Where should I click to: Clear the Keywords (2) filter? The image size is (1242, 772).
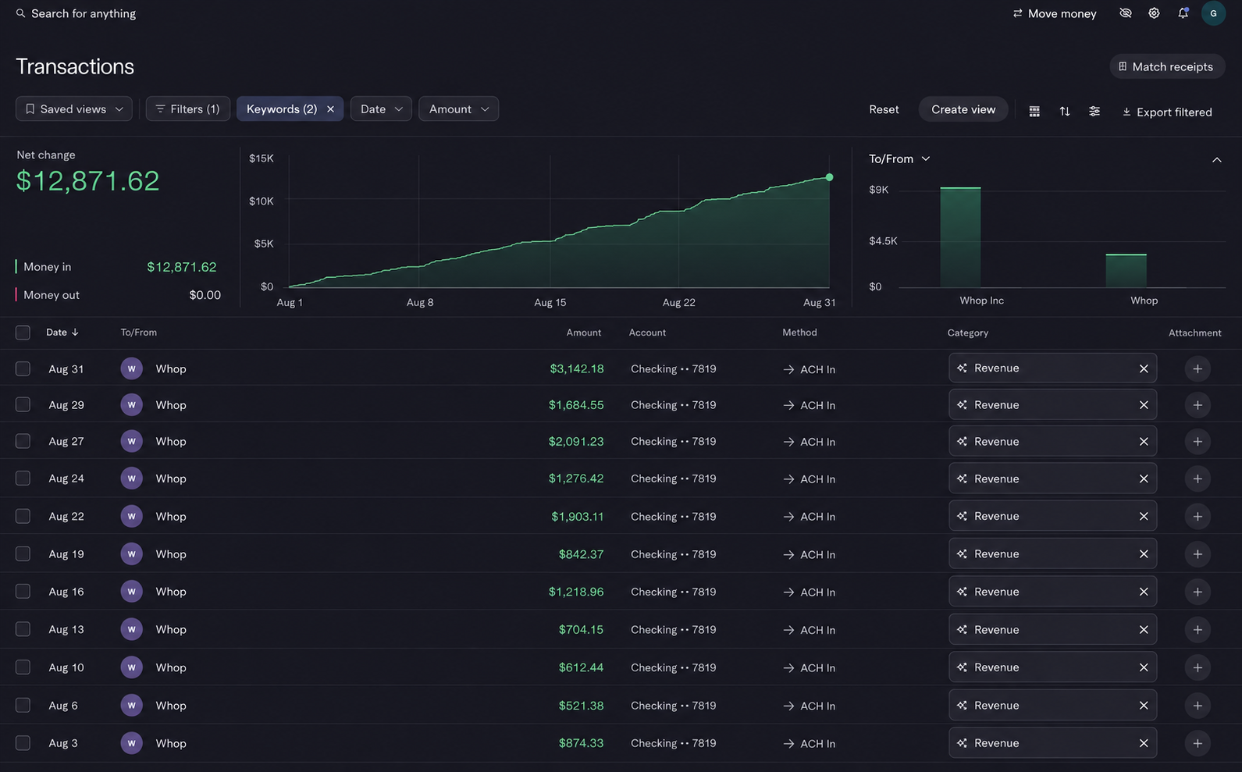point(330,109)
